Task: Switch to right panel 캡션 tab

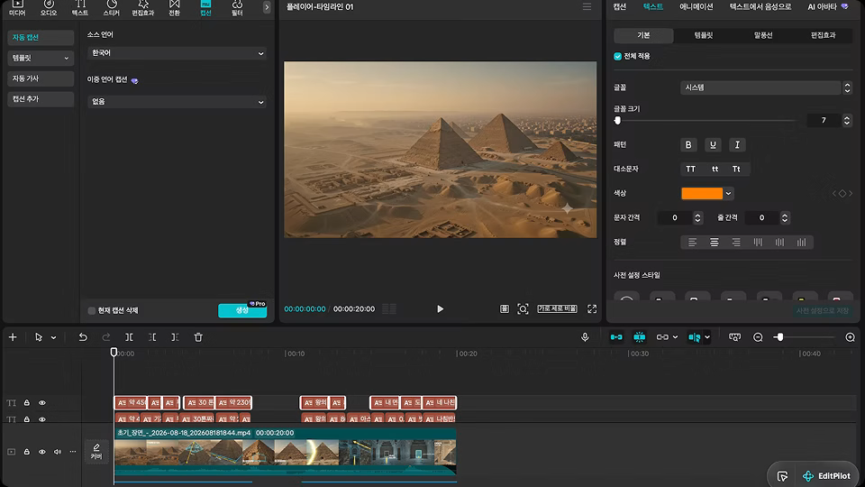Action: (620, 6)
